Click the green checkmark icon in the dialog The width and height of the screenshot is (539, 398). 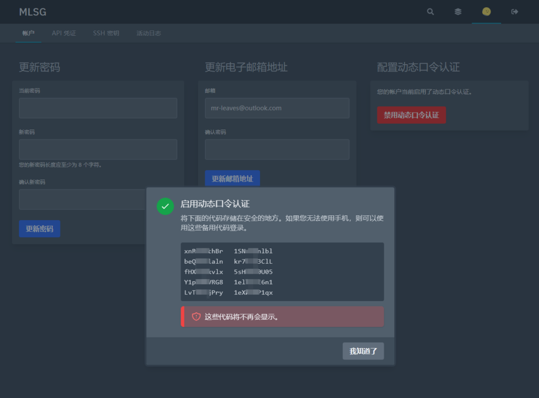[x=165, y=206]
